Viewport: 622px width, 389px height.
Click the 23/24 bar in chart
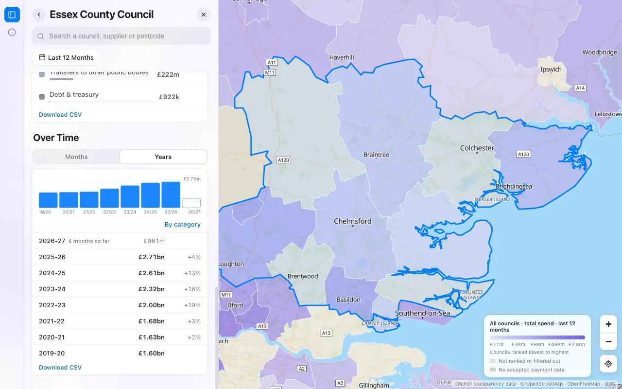tap(130, 196)
